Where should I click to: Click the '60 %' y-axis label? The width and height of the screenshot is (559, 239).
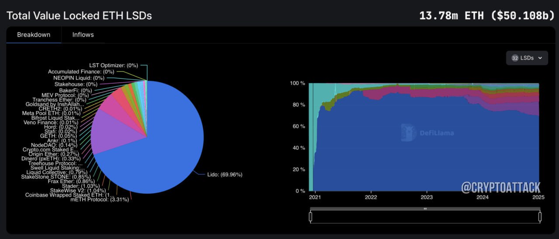299,126
